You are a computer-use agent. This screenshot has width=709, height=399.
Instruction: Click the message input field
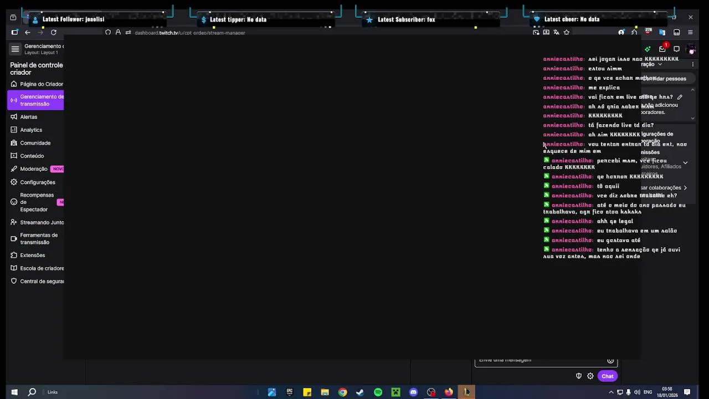click(x=546, y=360)
